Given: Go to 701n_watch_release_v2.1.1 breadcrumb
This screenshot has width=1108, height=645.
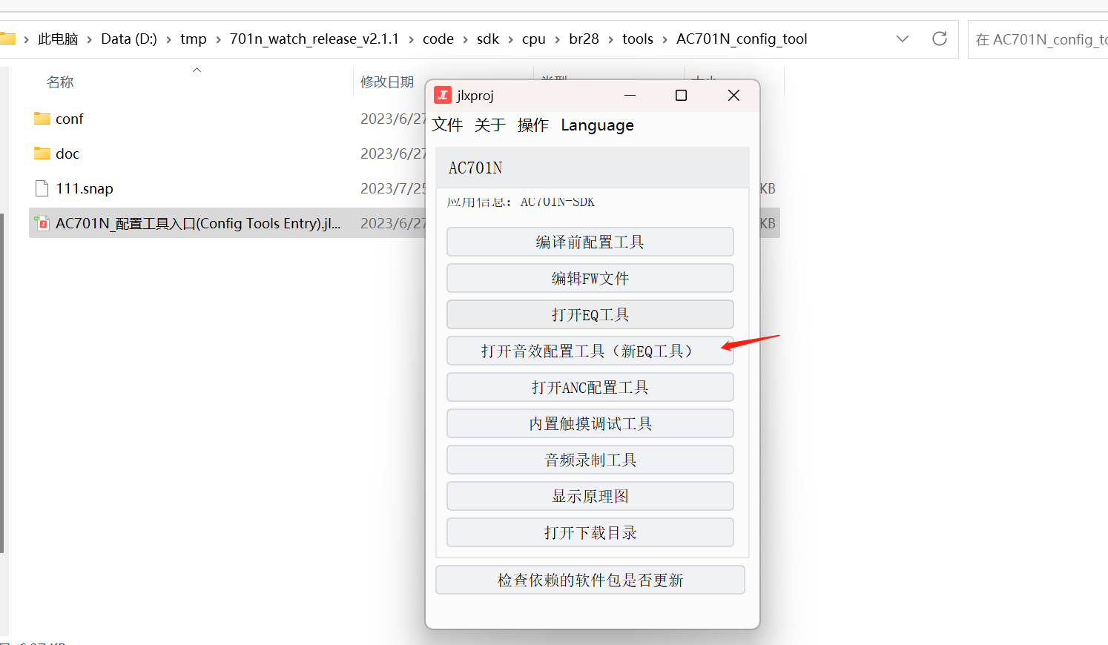Looking at the screenshot, I should (x=314, y=39).
